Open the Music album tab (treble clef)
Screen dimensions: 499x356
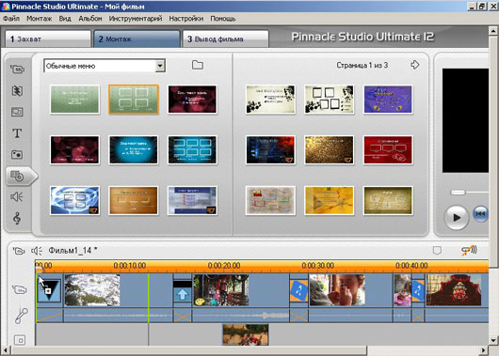(17, 219)
